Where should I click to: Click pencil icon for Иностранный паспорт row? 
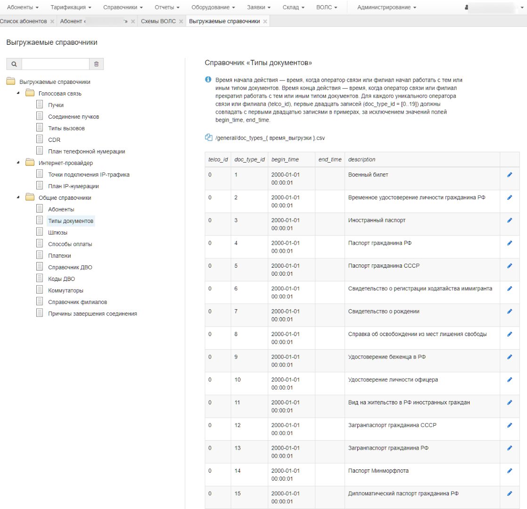coord(510,221)
